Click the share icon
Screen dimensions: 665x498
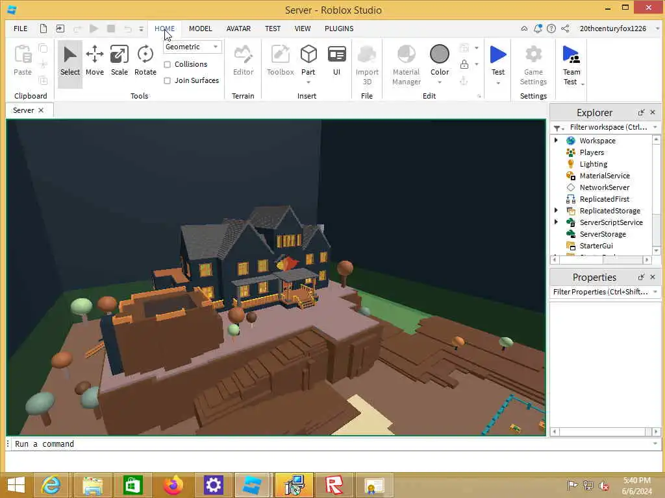click(565, 29)
